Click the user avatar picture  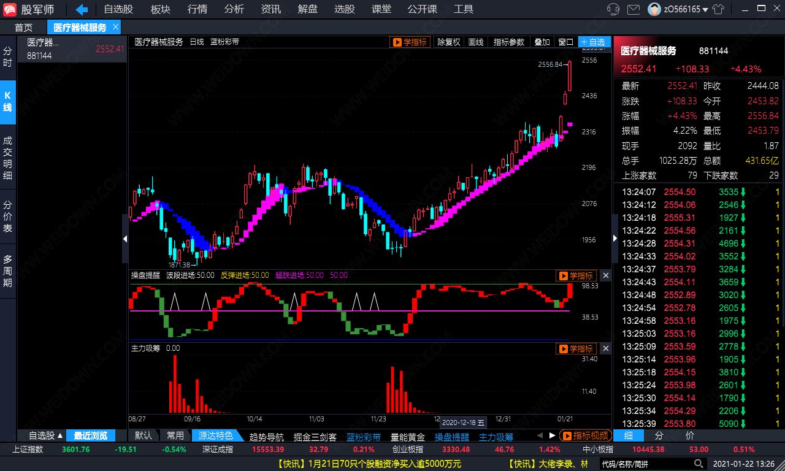click(x=654, y=9)
